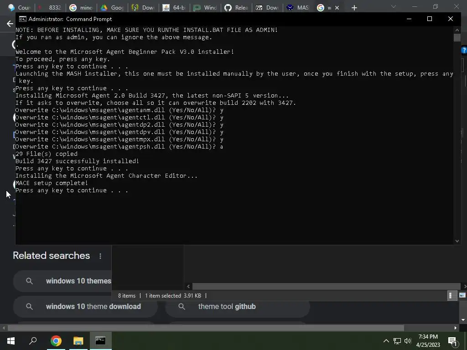Click the File Explorer horizontal scrollbar track
467x350 pixels.
point(326,286)
